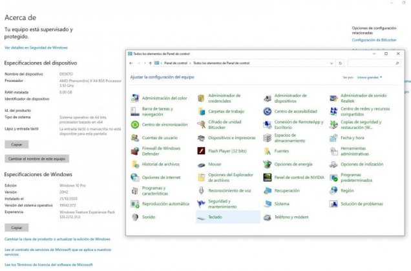This screenshot has width=411, height=271.
Task: Click Copiar under Especificaciones del dispositivo
Action: point(17,145)
